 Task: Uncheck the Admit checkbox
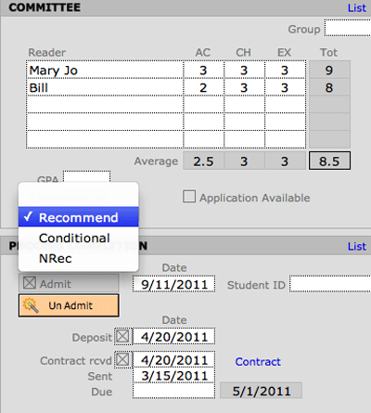pos(30,283)
